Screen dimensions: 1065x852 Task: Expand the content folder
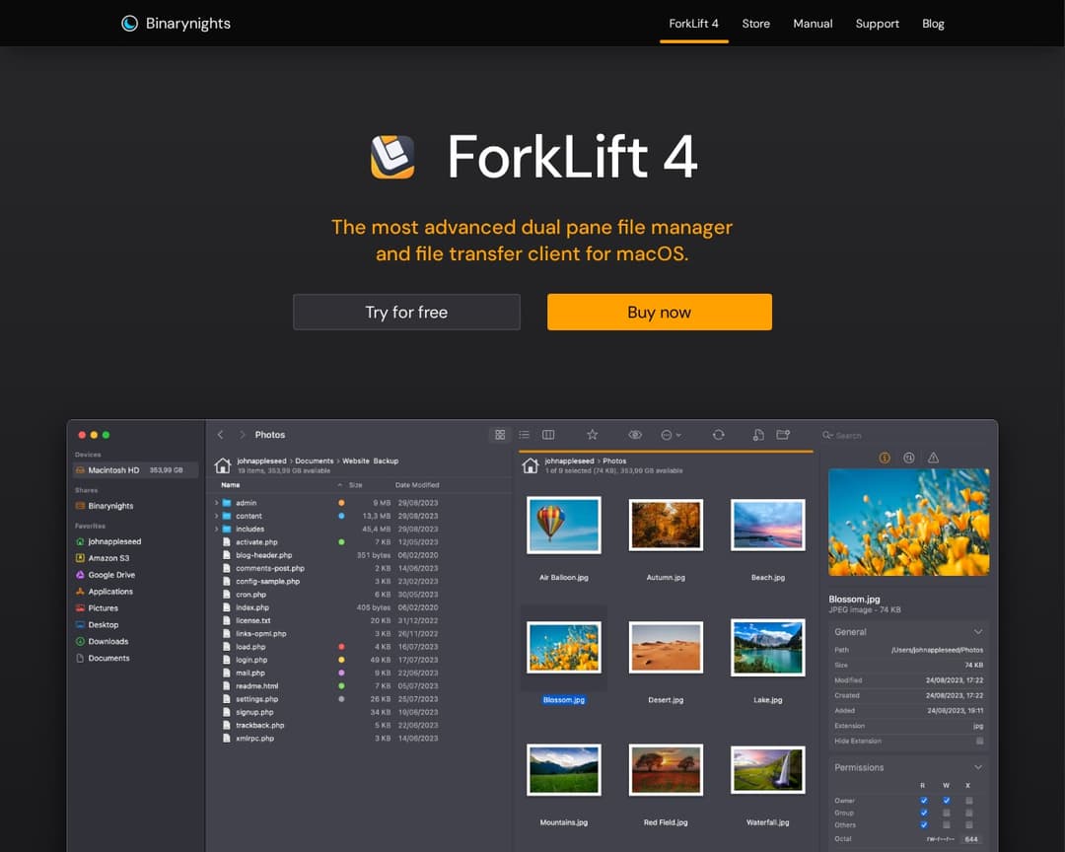tap(217, 517)
